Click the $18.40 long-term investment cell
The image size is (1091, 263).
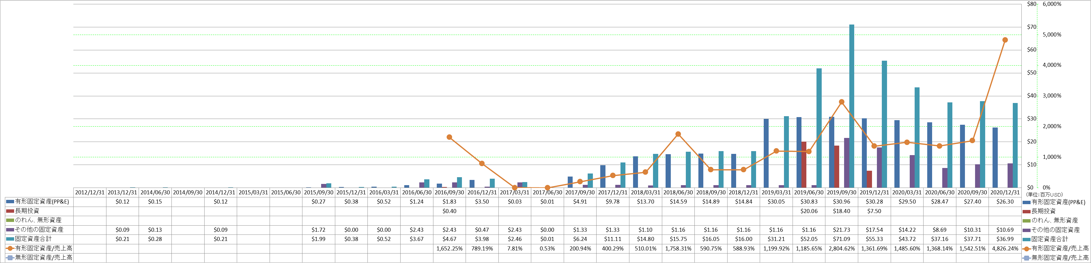(x=842, y=211)
